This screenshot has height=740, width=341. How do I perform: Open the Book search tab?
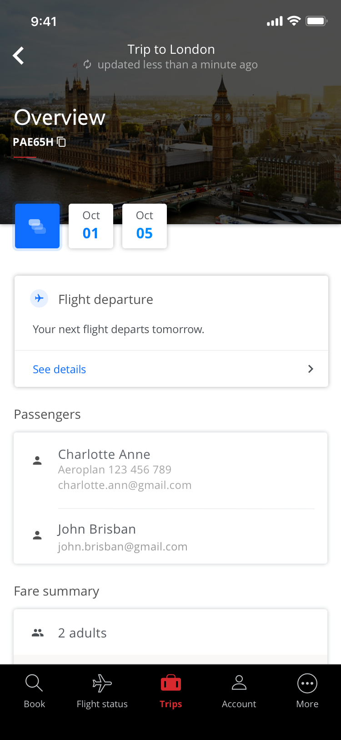(35, 691)
